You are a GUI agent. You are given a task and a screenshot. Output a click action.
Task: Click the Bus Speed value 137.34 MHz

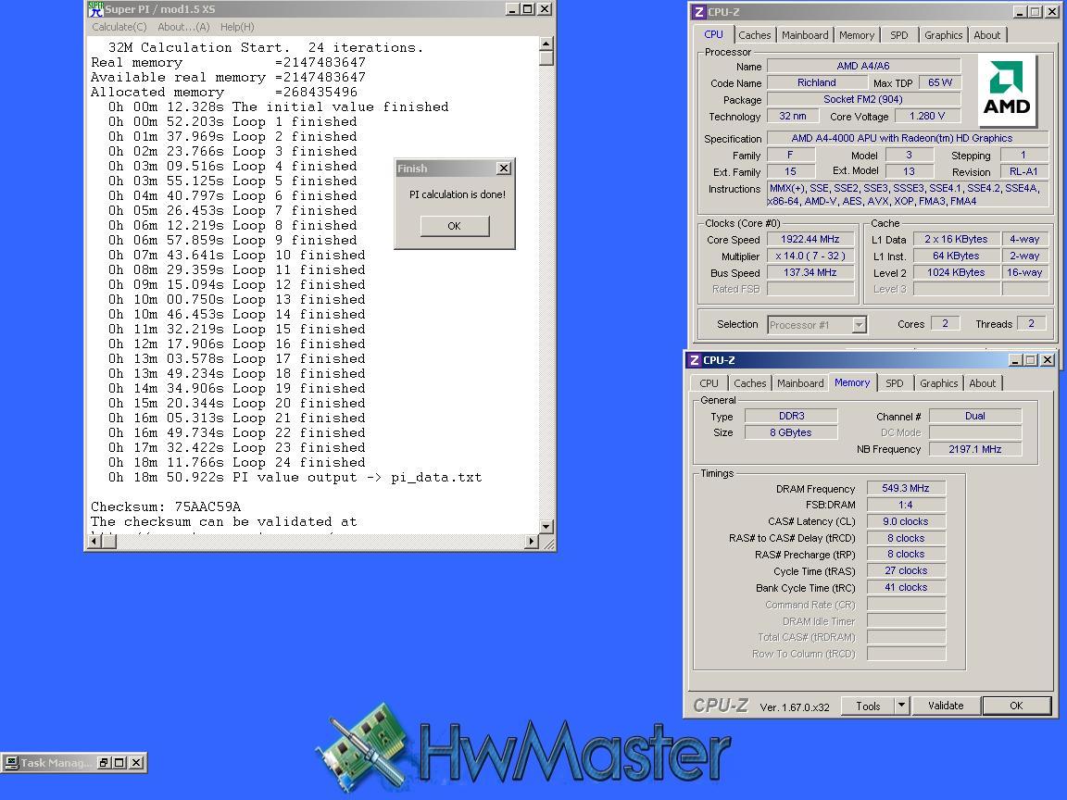click(810, 272)
